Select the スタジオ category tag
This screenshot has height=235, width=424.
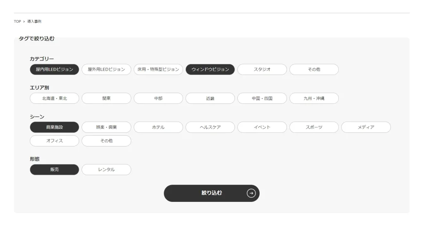point(262,70)
